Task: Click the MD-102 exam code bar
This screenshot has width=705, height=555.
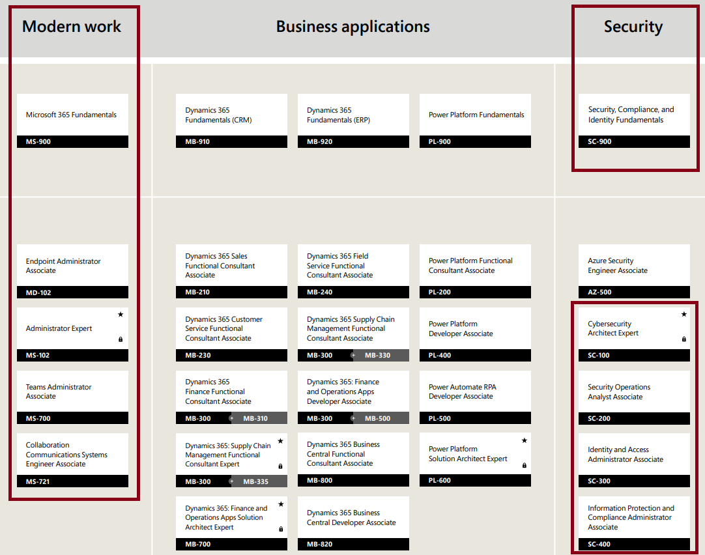Action: point(72,292)
